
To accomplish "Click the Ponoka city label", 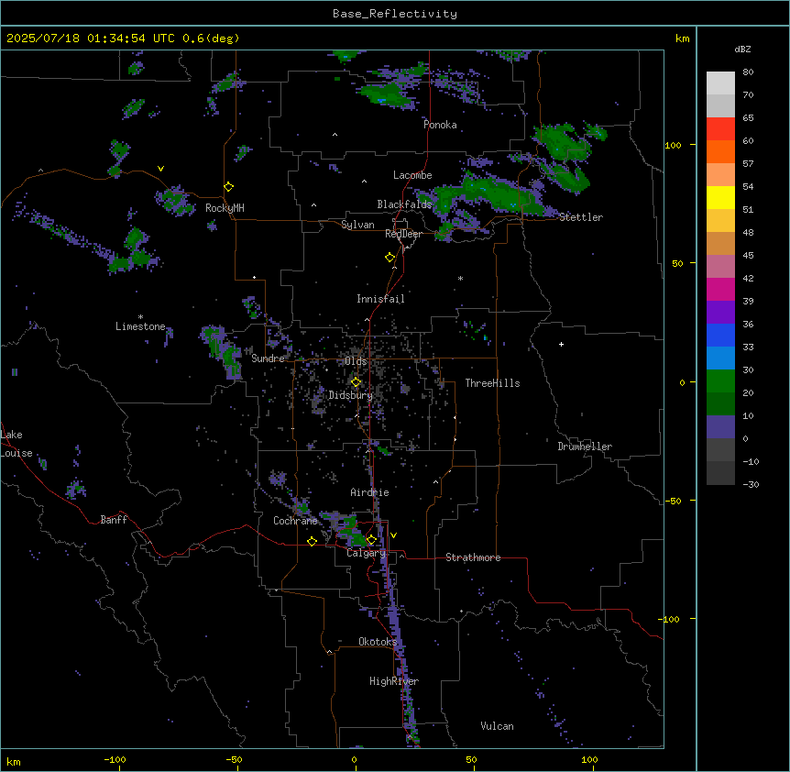I will click(x=440, y=125).
